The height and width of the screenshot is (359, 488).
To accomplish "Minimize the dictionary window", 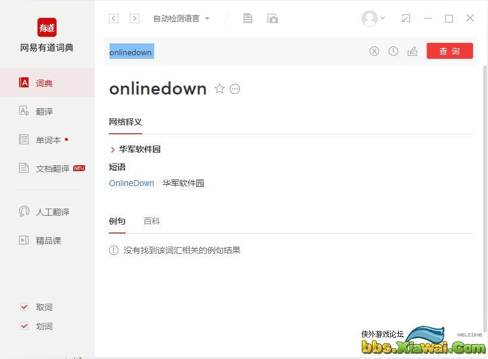I will 428,18.
